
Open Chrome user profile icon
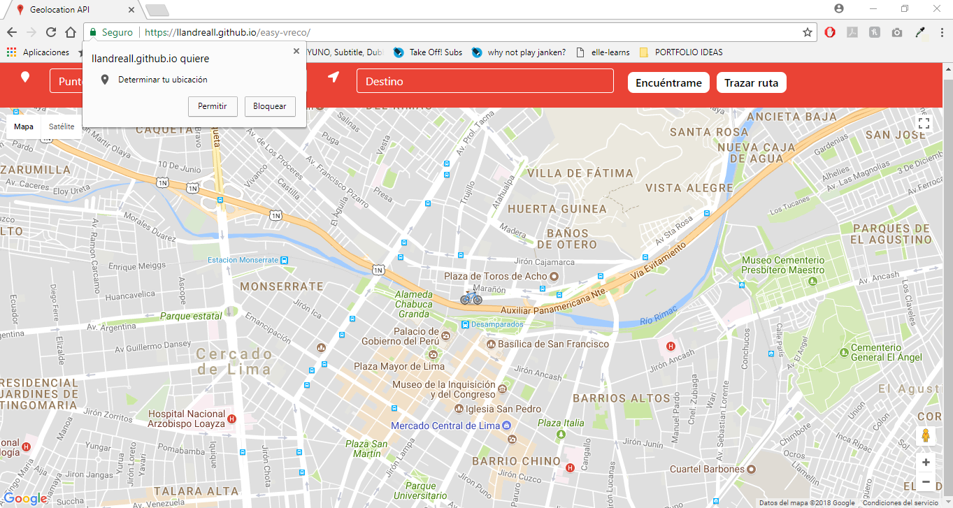[839, 8]
